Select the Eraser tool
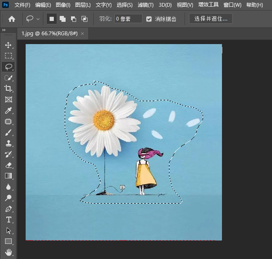 tap(8, 165)
